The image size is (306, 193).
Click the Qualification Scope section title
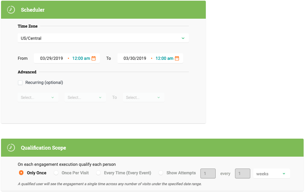(43, 148)
